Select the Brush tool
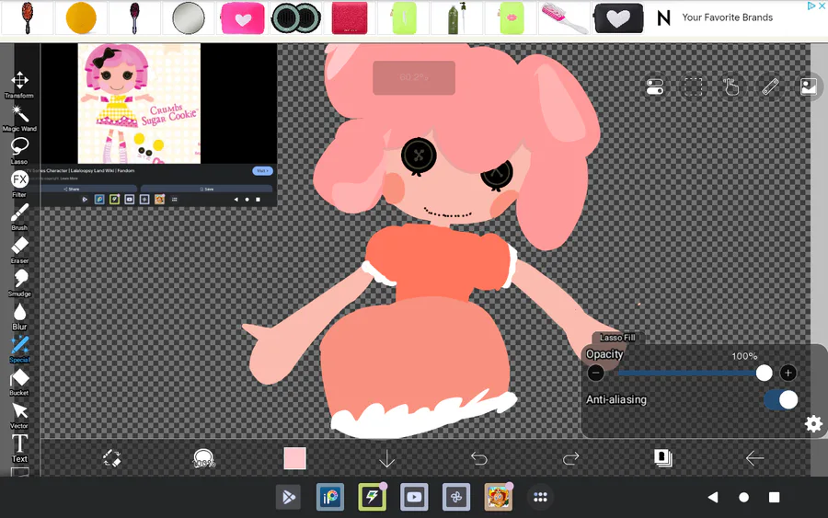The width and height of the screenshot is (828, 518). pos(19,217)
